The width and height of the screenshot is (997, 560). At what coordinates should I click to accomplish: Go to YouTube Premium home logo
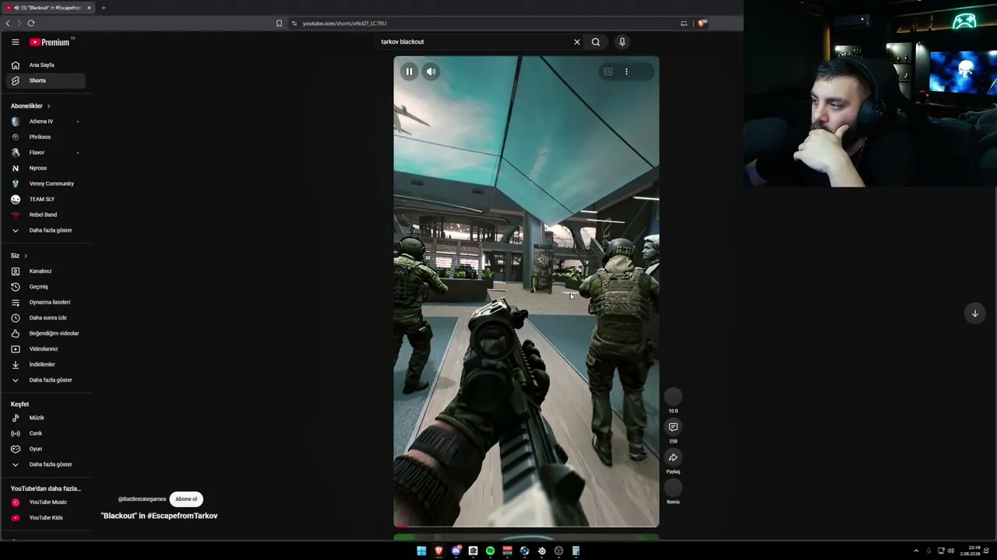click(51, 42)
